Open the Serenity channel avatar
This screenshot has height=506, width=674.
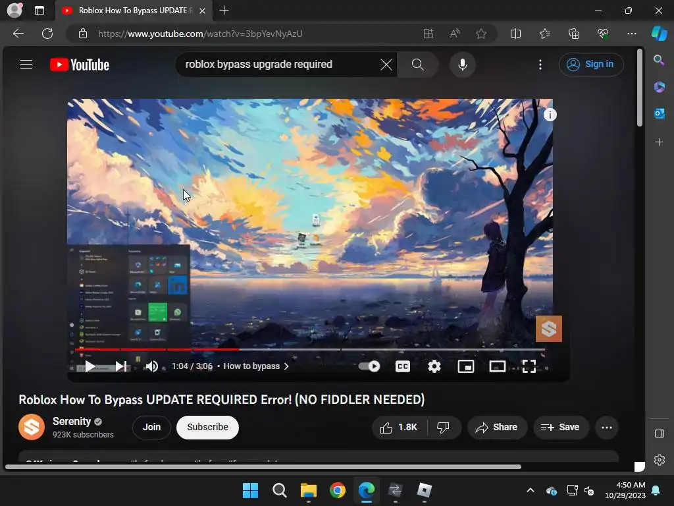coord(32,427)
